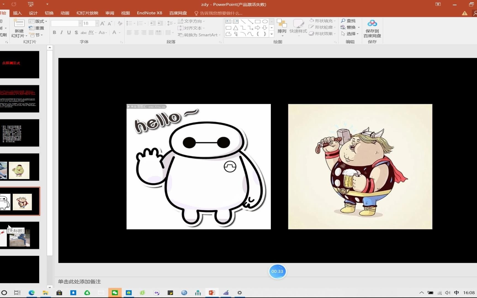Open the columns dropdown in paragraph group
Screen dimensions: 477x298
point(169,33)
